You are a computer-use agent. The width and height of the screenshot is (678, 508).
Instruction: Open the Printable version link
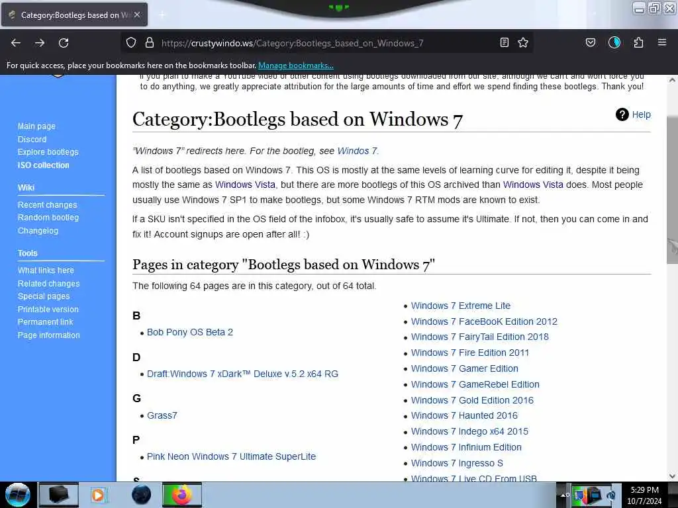[x=48, y=310]
